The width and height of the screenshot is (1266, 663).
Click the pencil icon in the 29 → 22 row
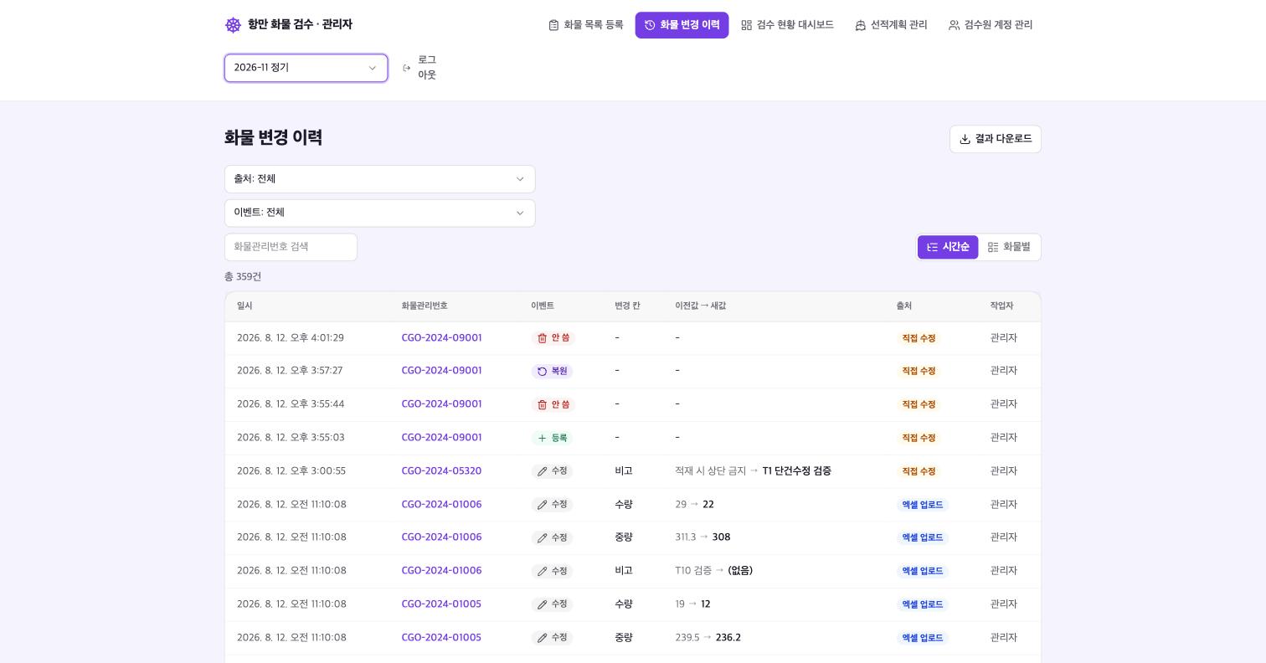point(542,505)
